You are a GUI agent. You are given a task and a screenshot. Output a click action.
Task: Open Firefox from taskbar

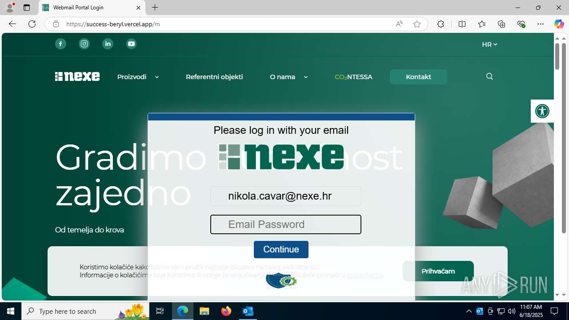click(226, 311)
